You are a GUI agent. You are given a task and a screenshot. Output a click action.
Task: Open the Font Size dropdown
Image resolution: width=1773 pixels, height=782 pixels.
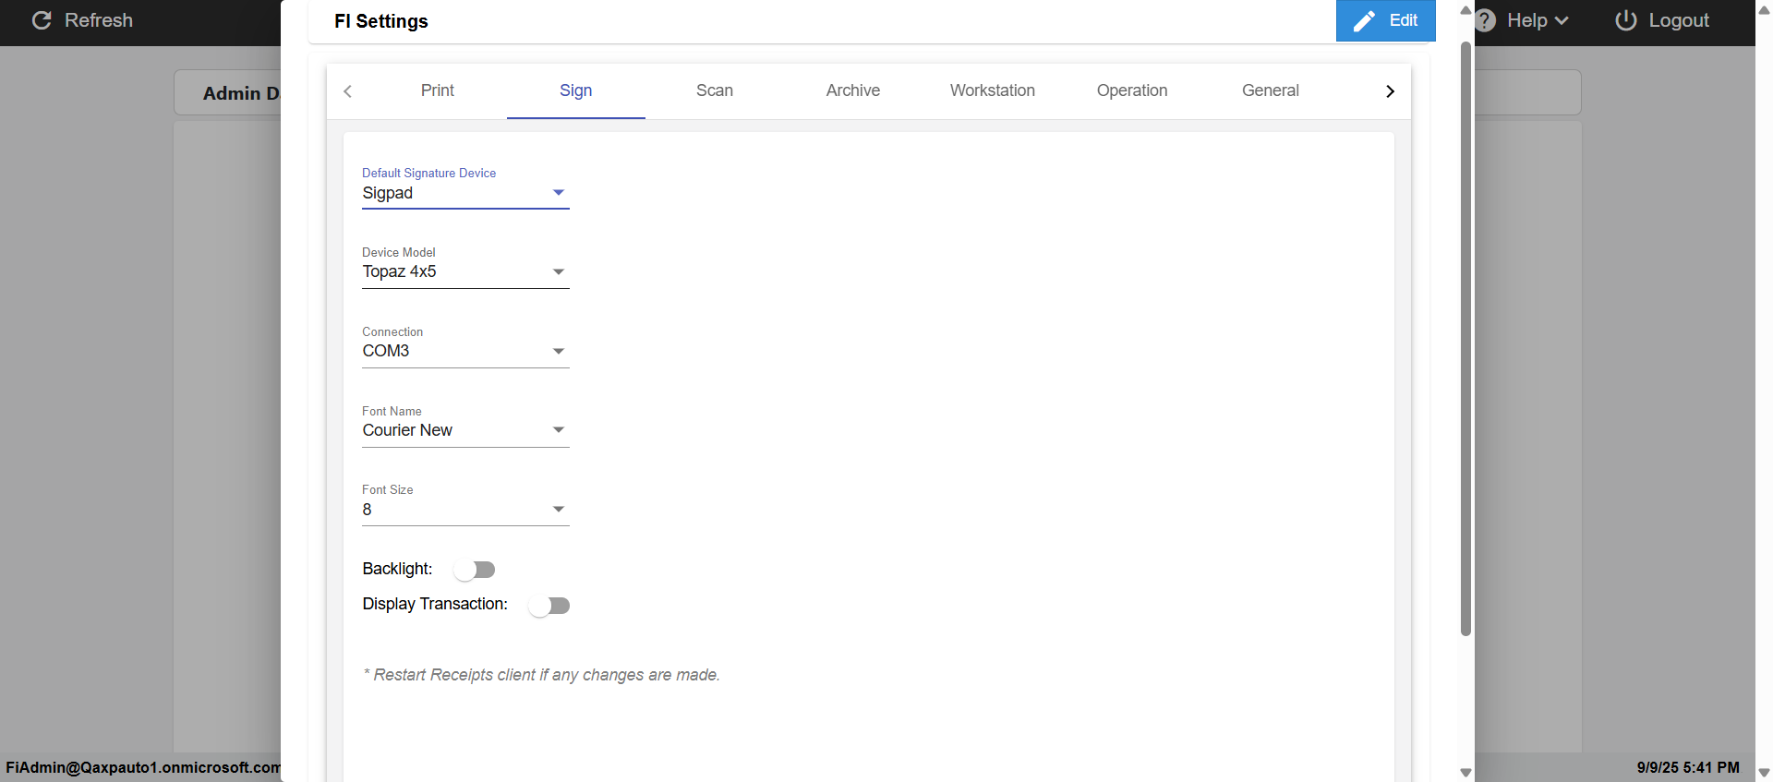tap(465, 510)
